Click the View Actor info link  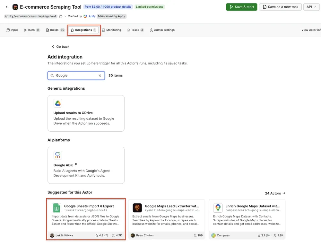point(311,30)
